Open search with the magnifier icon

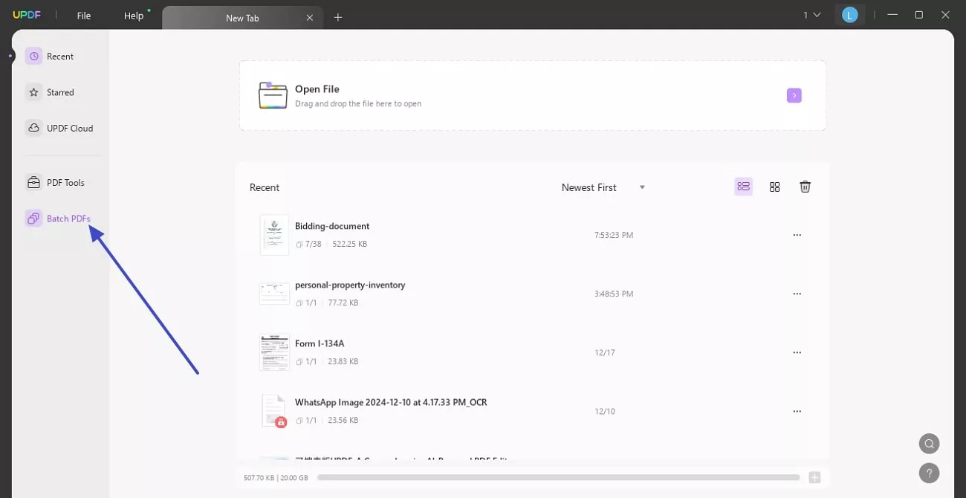pos(929,443)
